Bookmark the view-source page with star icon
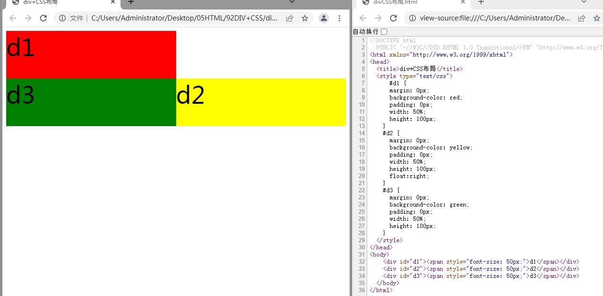 597,18
